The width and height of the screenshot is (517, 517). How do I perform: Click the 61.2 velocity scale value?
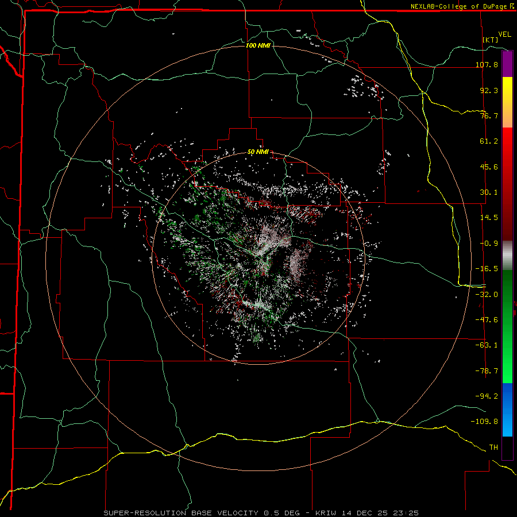[489, 141]
